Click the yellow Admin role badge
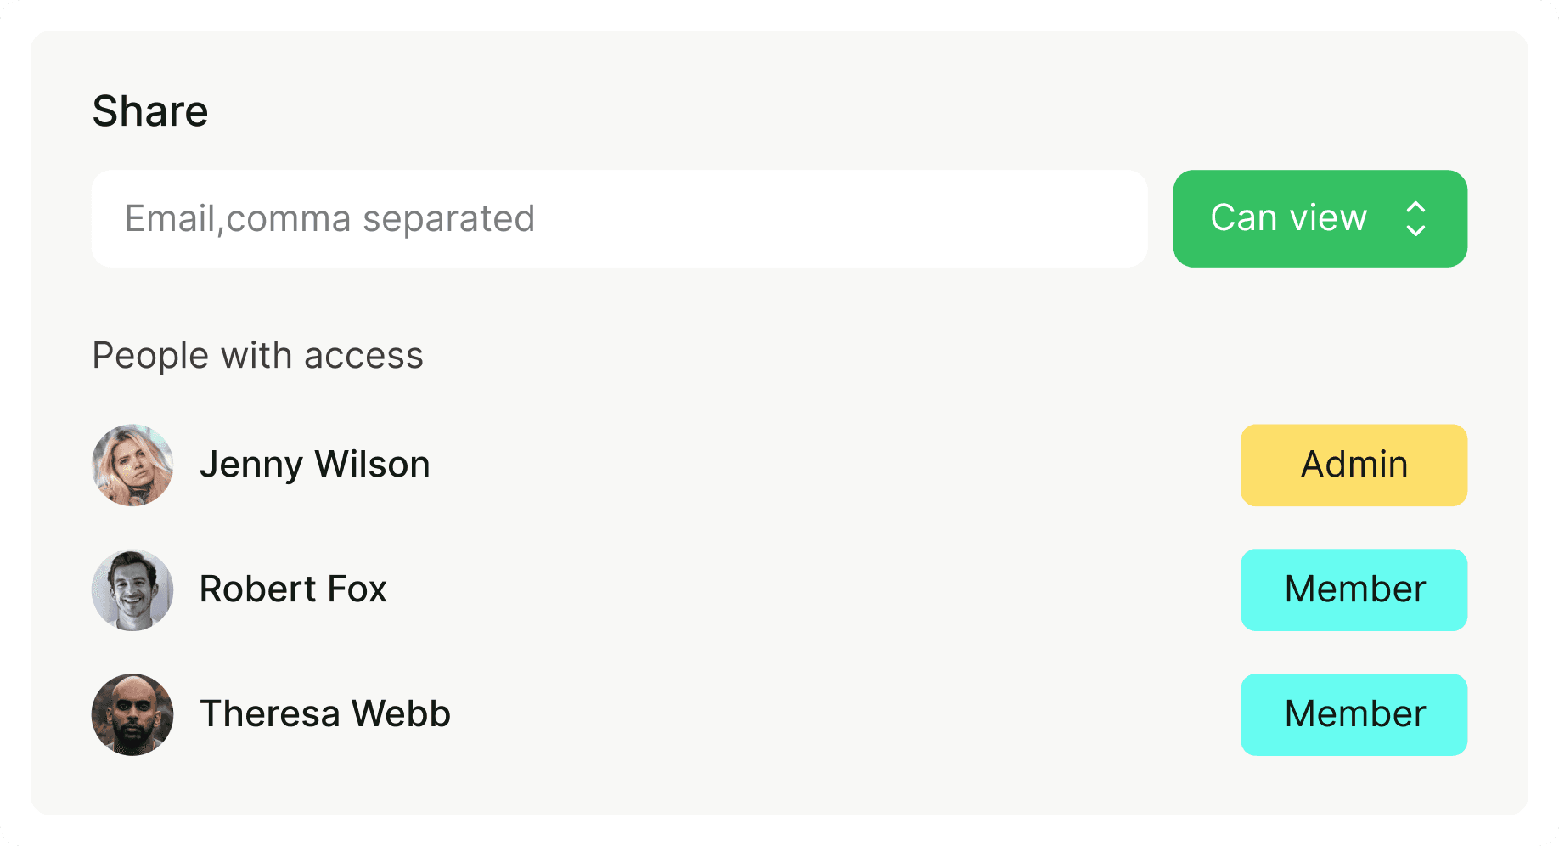 [x=1354, y=465]
